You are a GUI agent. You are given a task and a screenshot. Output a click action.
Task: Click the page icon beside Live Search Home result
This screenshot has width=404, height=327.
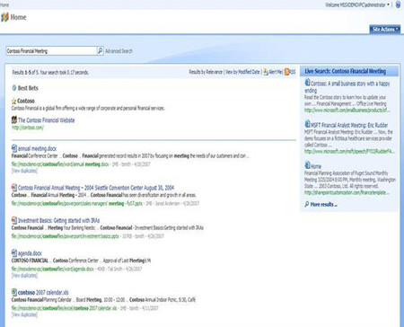307,165
